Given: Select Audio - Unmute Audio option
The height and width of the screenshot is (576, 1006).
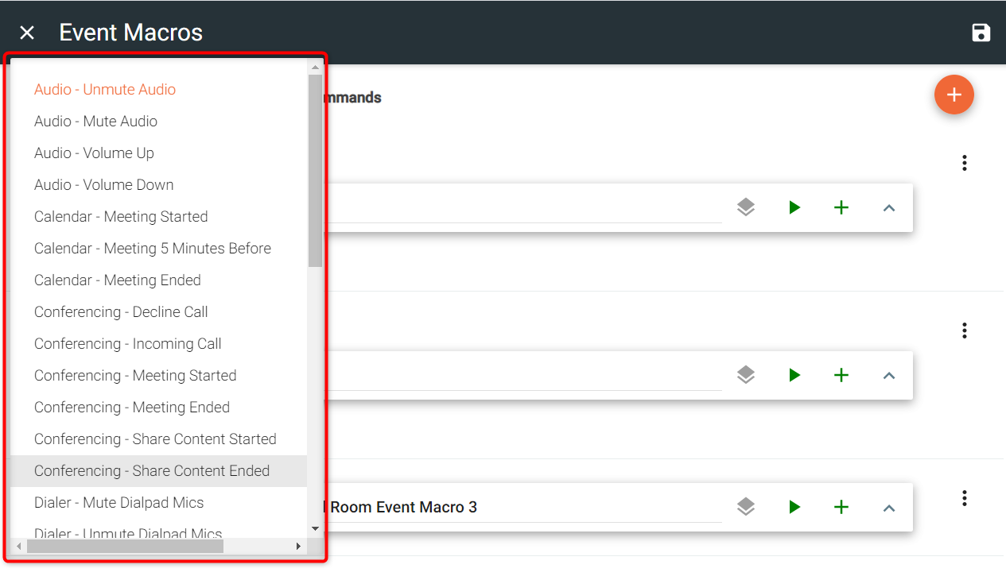Looking at the screenshot, I should point(159,90).
